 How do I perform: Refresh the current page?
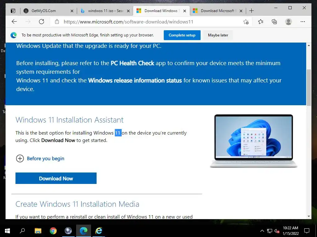pyautogui.click(x=41, y=22)
